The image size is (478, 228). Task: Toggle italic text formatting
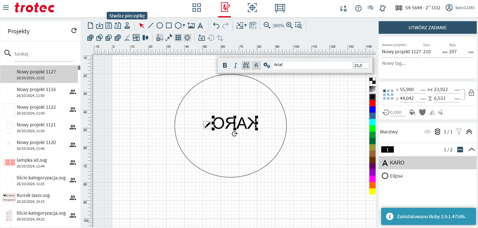click(x=235, y=65)
